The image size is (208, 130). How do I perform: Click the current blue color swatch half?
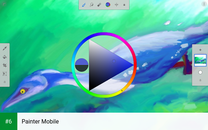click(82, 62)
